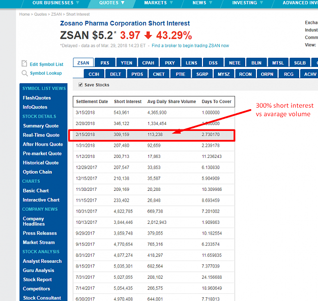Click the Home breadcrumb link
Viewport: 318px width, 301px height.
[24, 14]
